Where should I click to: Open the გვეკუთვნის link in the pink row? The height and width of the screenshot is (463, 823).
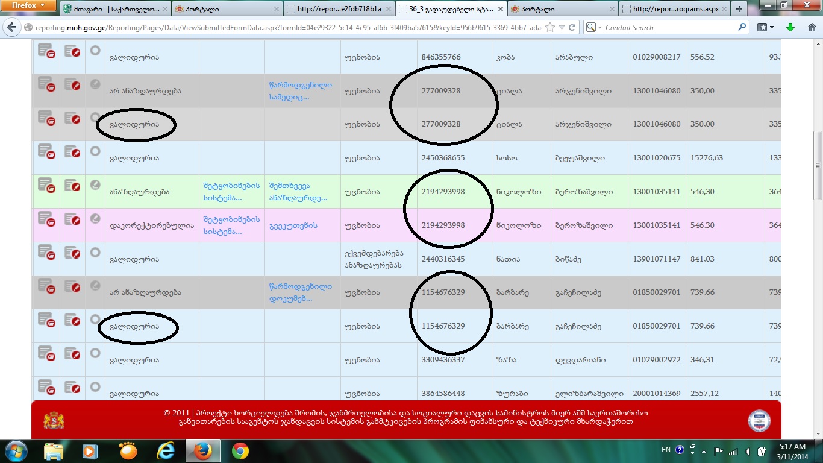point(293,225)
